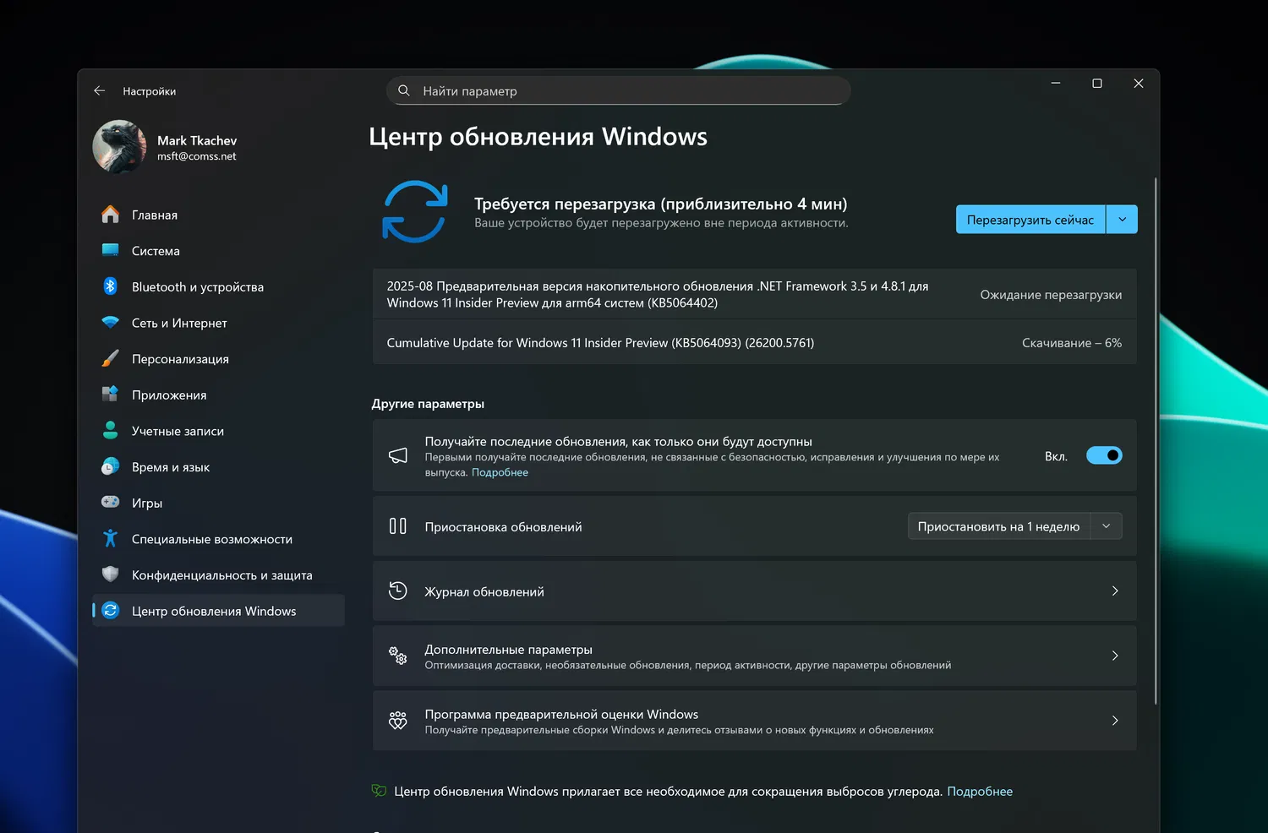Click the Игры gamepad icon
1268x833 pixels.
pos(110,502)
